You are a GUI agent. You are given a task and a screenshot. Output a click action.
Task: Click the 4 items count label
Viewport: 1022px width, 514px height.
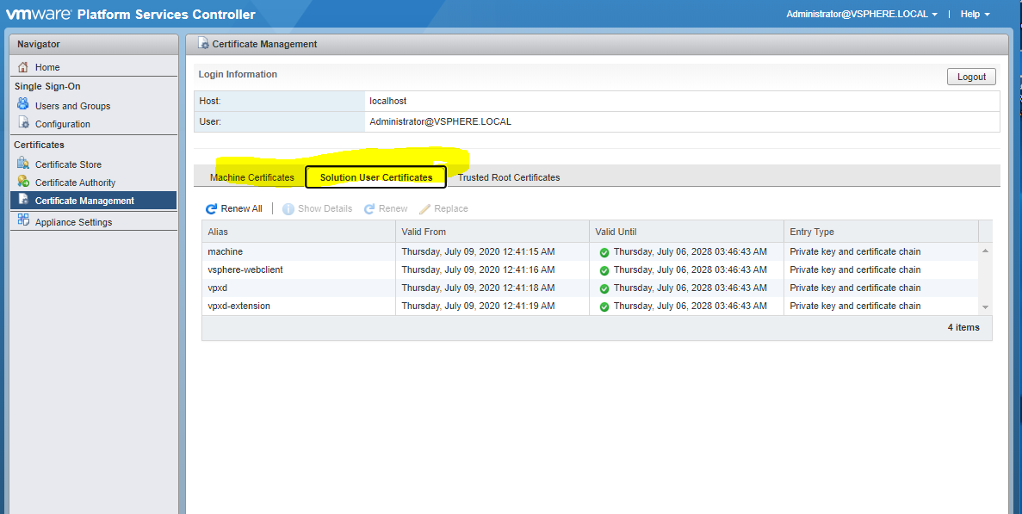(x=963, y=327)
